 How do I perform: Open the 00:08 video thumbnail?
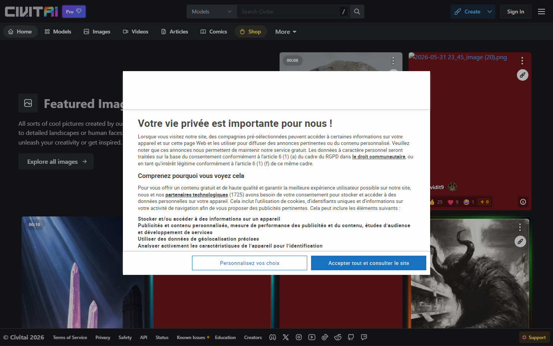tap(341, 62)
